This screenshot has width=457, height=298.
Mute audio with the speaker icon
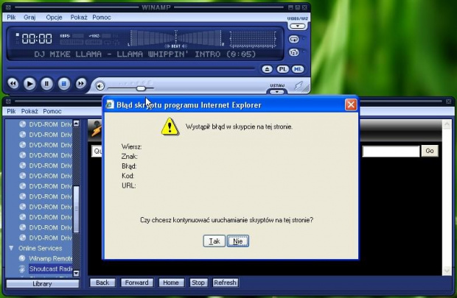click(x=100, y=86)
